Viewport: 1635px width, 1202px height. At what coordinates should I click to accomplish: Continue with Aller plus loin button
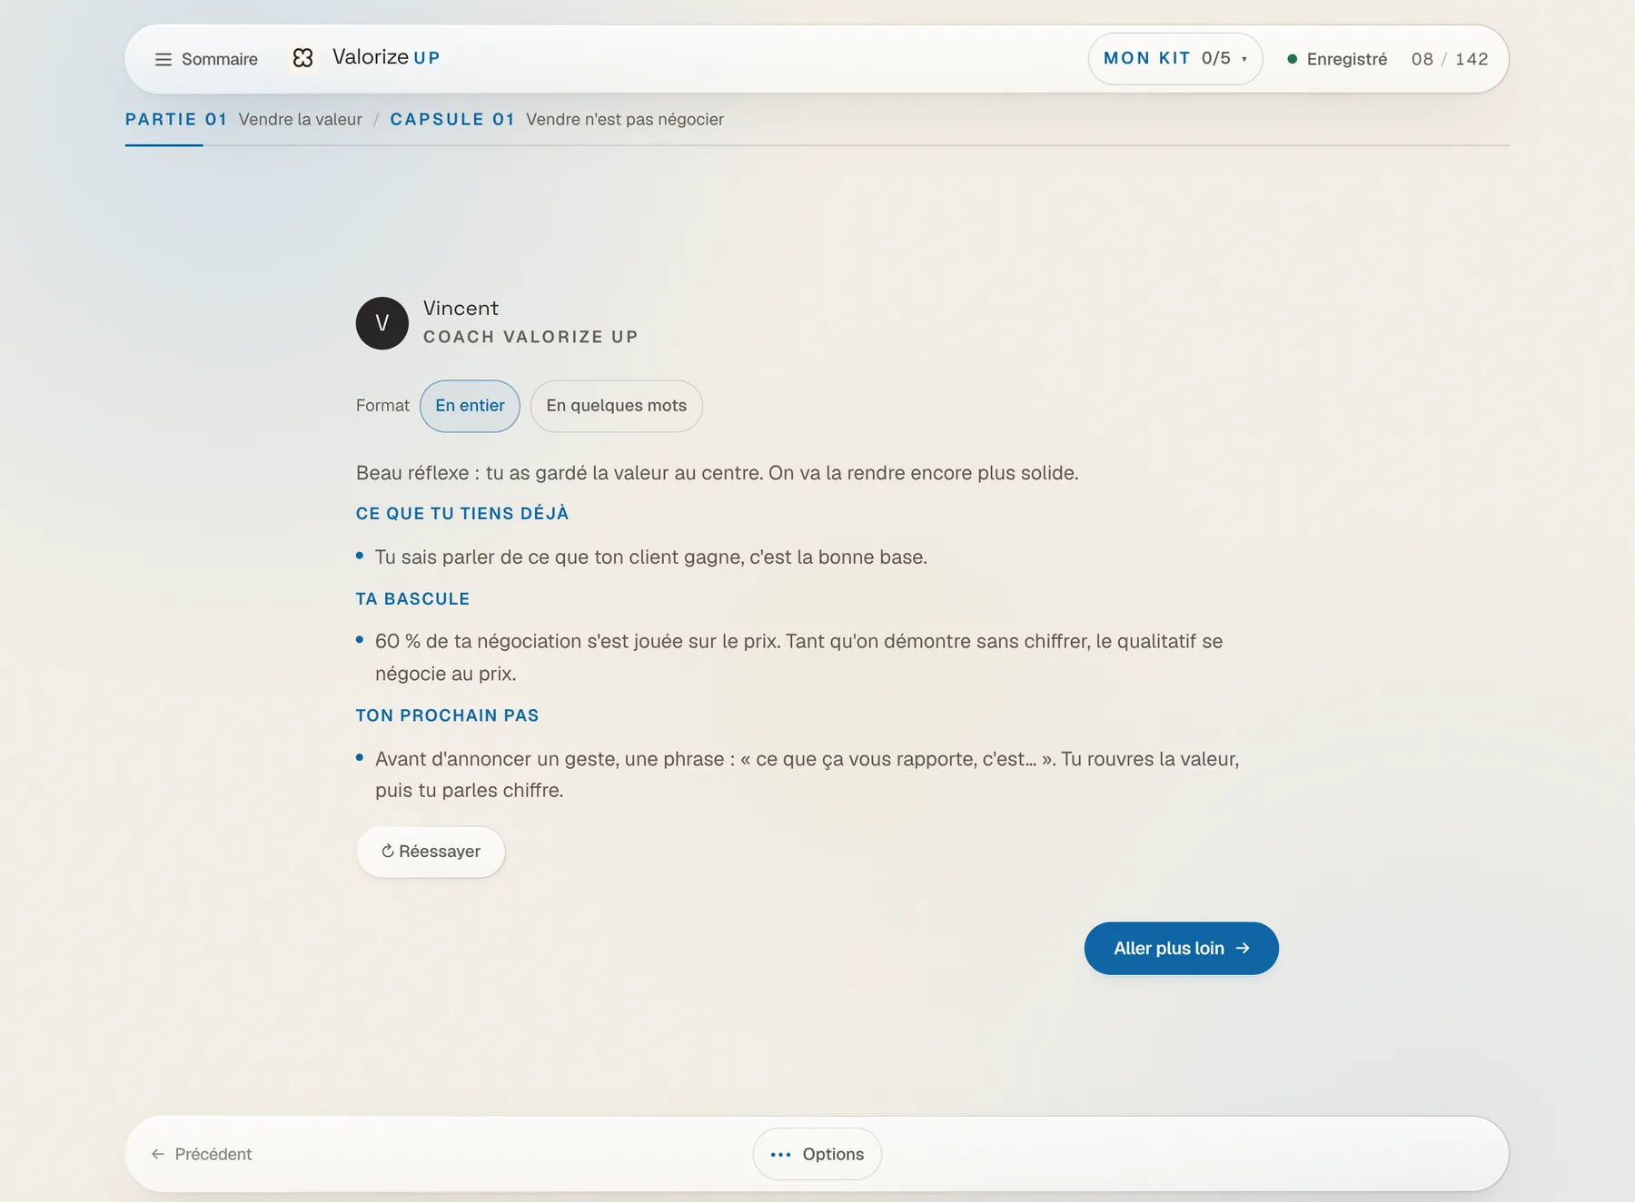coord(1181,949)
